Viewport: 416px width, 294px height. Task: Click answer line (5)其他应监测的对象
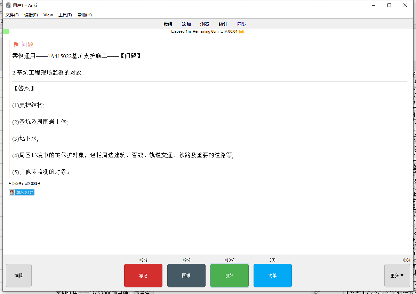pyautogui.click(x=41, y=172)
